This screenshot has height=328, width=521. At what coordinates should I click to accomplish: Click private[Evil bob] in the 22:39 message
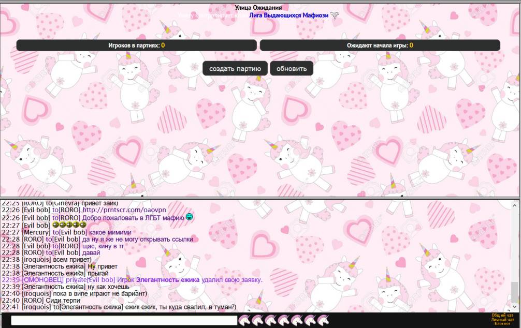(91, 280)
